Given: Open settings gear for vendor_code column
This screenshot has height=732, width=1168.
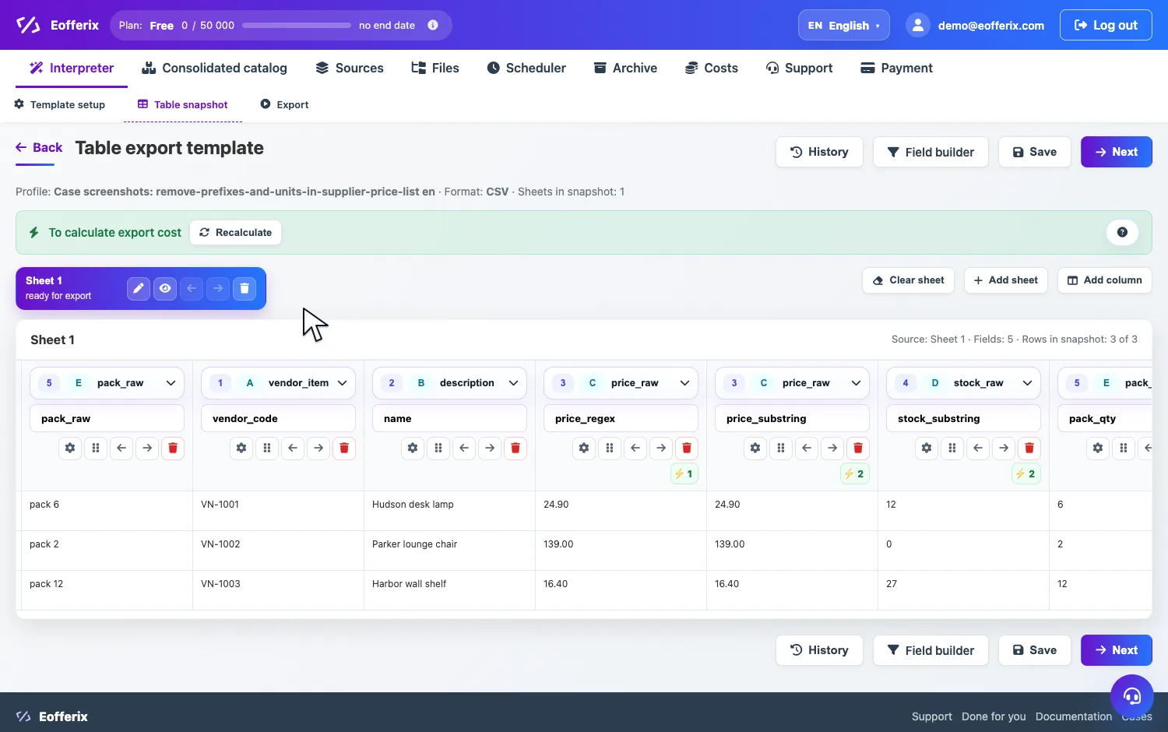Looking at the screenshot, I should (x=241, y=448).
